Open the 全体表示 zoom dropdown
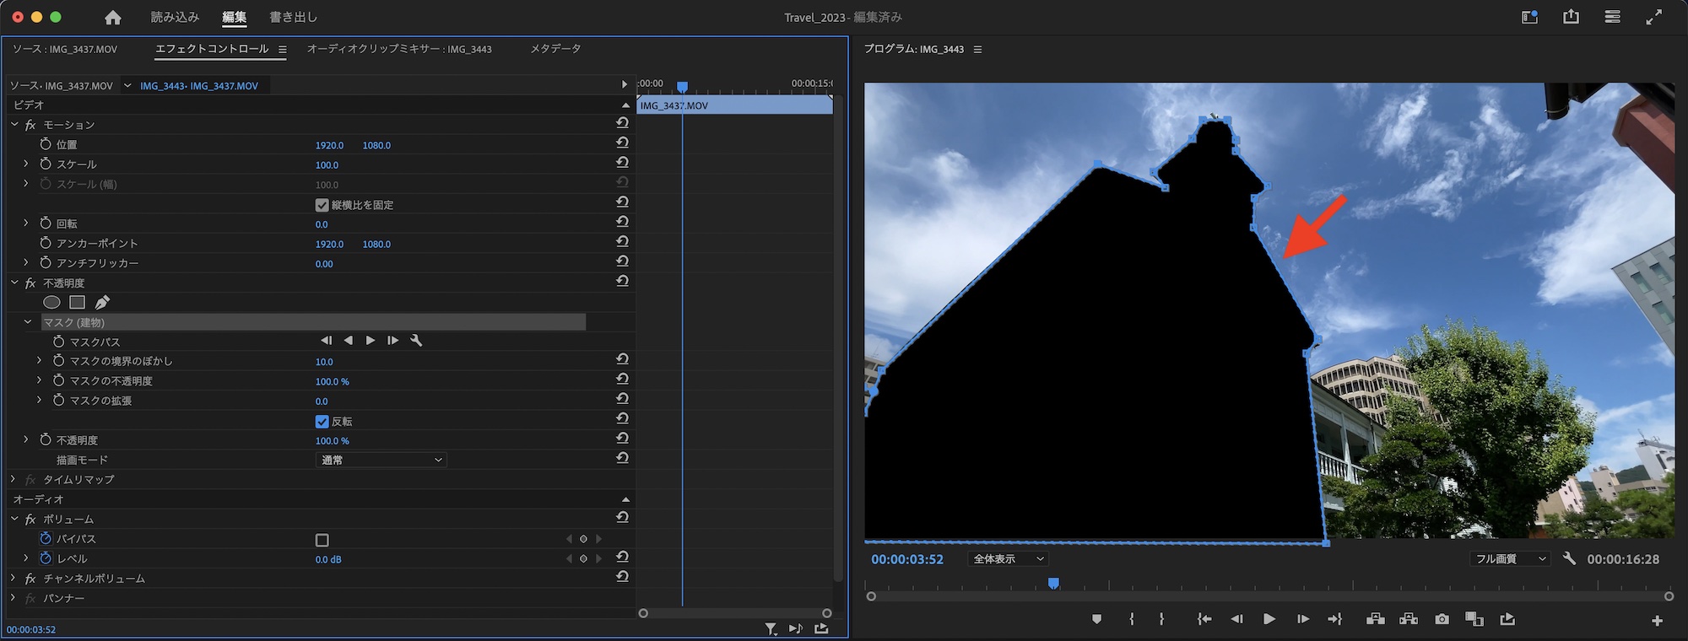The width and height of the screenshot is (1688, 641). (1008, 559)
